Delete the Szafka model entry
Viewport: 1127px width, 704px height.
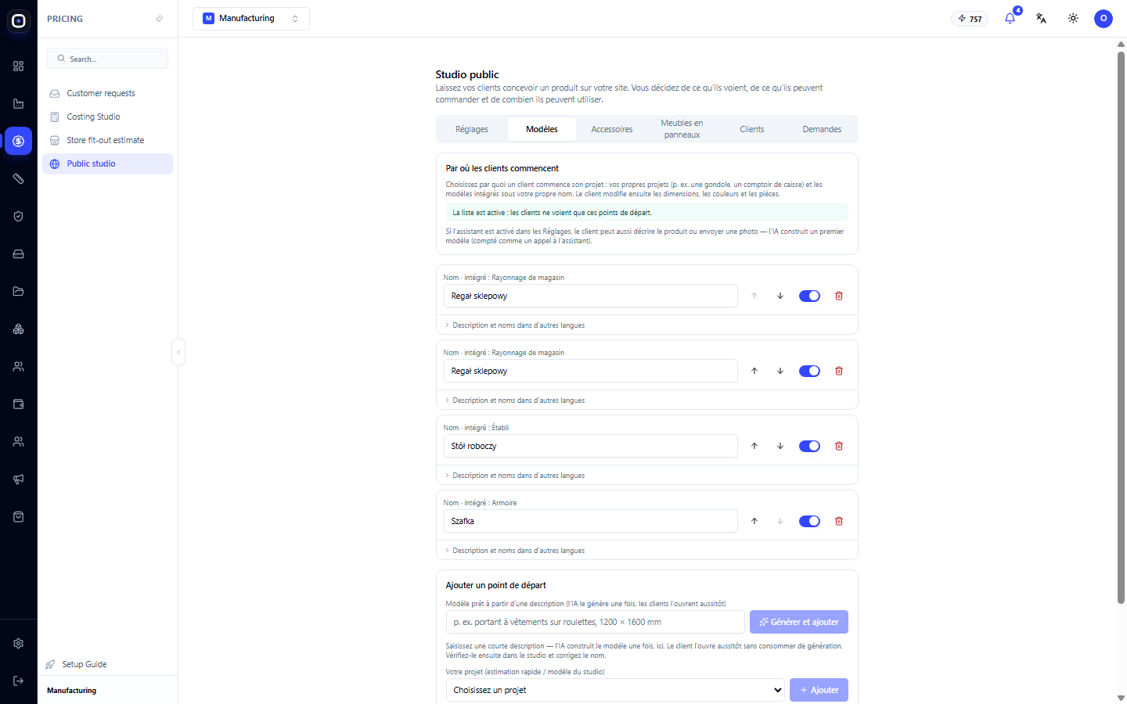839,521
